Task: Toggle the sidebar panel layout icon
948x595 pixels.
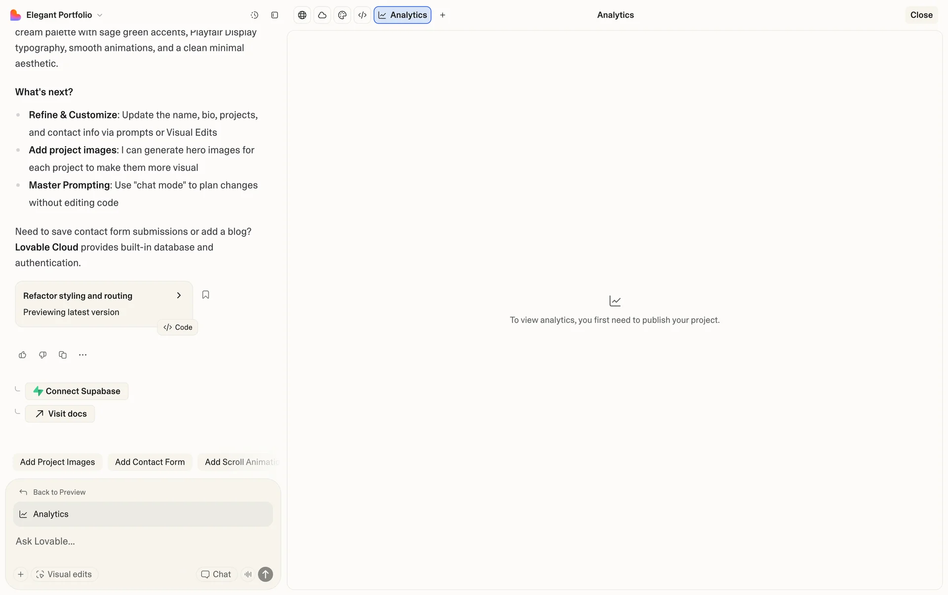Action: click(275, 15)
